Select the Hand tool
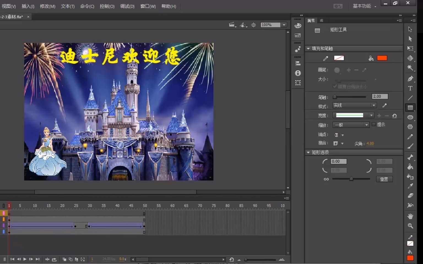Image resolution: width=423 pixels, height=264 pixels. coord(410,216)
